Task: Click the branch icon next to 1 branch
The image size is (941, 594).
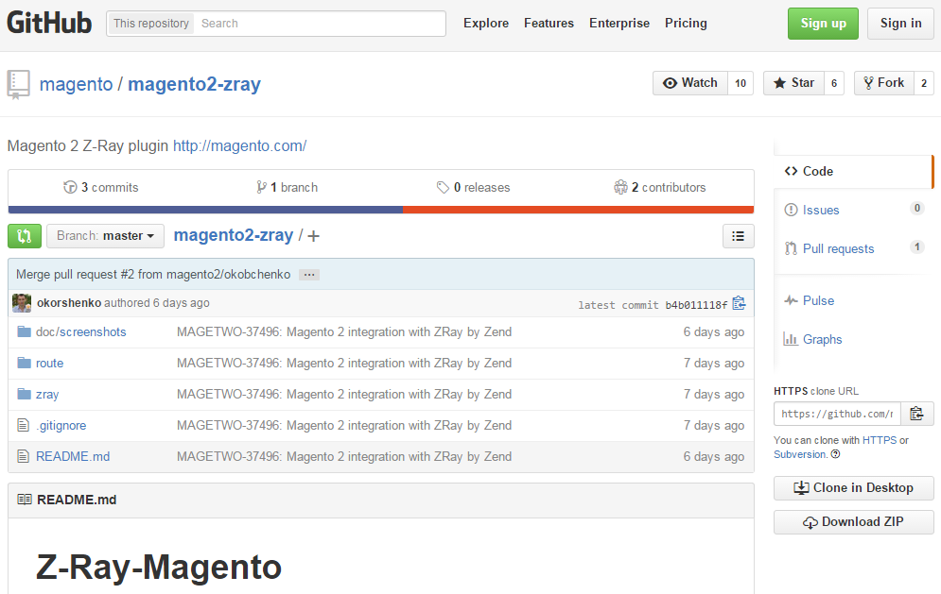Action: click(261, 188)
